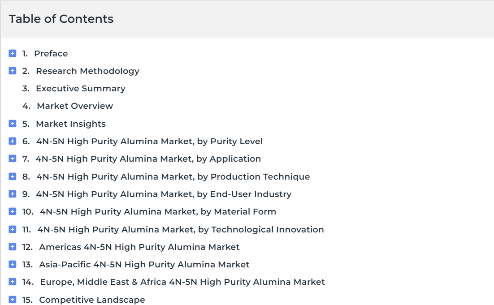
Task: Expand Competitive Landscape plus icon
Action: coord(12,300)
